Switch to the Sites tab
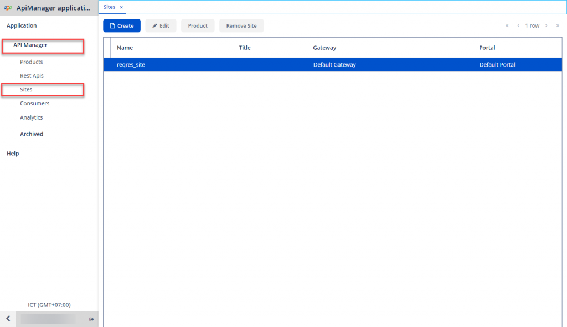The height and width of the screenshot is (327, 567). pyautogui.click(x=109, y=7)
